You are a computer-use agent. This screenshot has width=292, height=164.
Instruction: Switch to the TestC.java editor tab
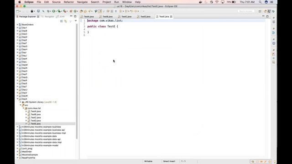[126, 16]
